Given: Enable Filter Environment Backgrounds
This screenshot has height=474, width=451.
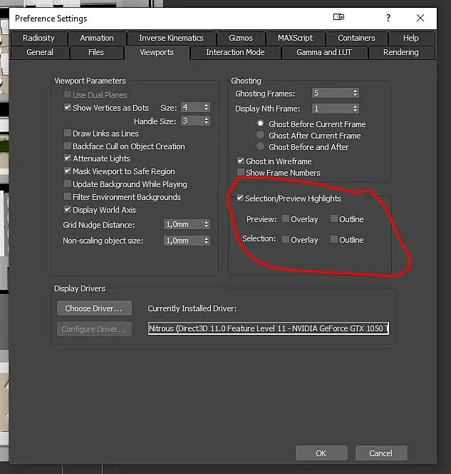Looking at the screenshot, I should coord(68,196).
